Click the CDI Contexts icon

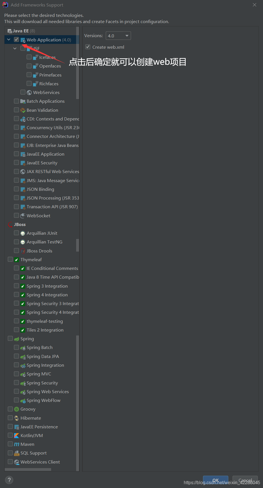pos(23,119)
